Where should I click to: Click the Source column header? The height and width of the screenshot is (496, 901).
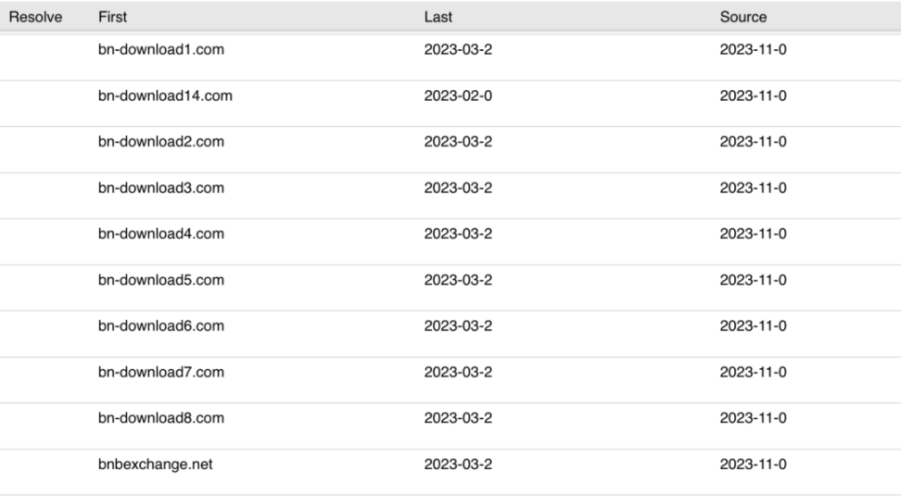click(x=742, y=17)
